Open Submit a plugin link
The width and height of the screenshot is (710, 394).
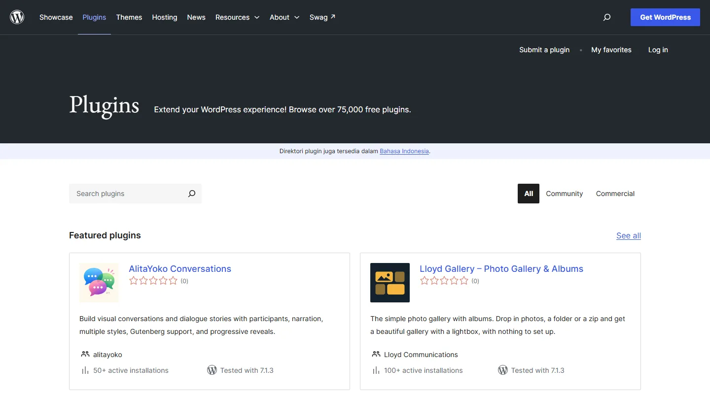coord(544,50)
